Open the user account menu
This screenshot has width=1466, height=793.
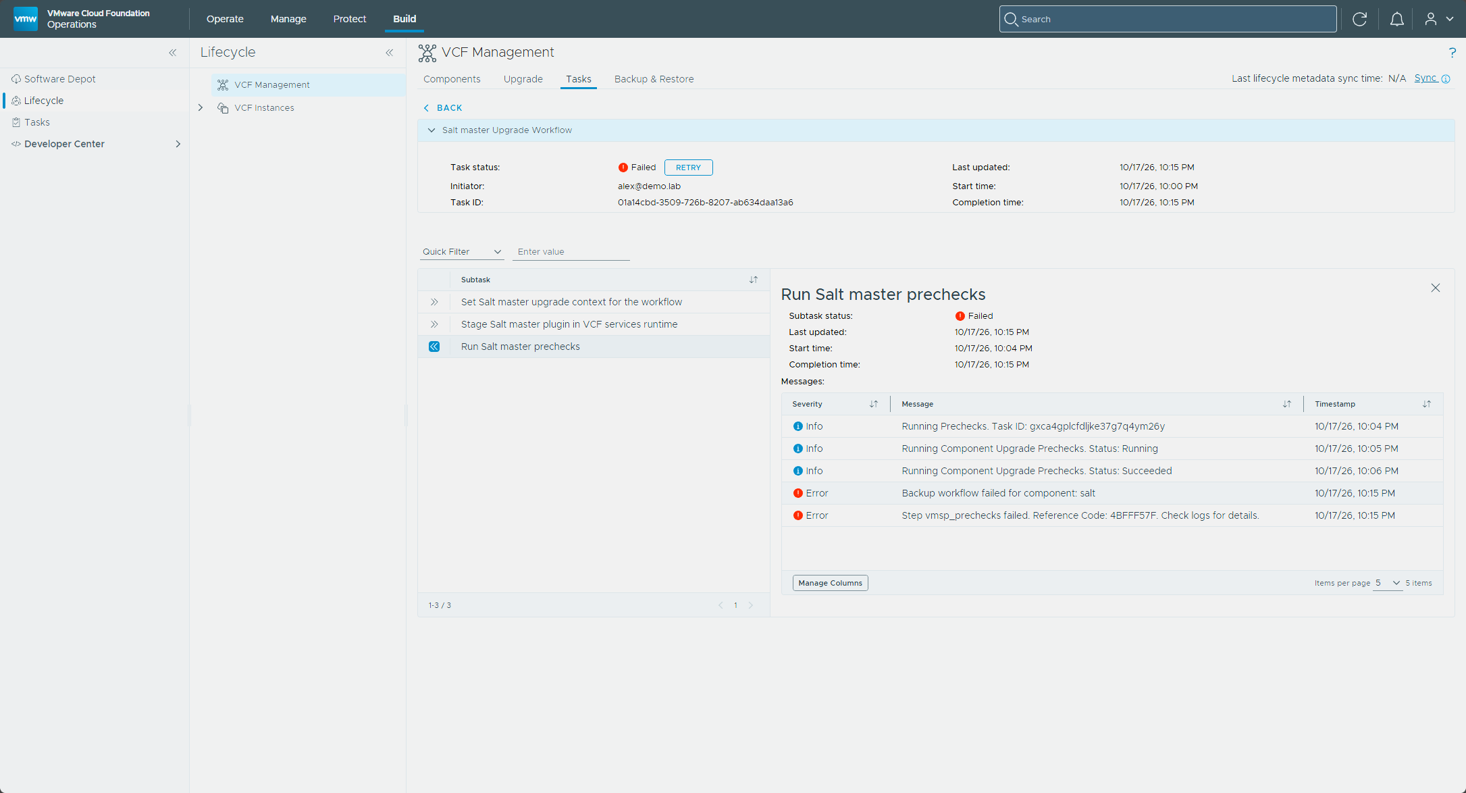[x=1439, y=19]
